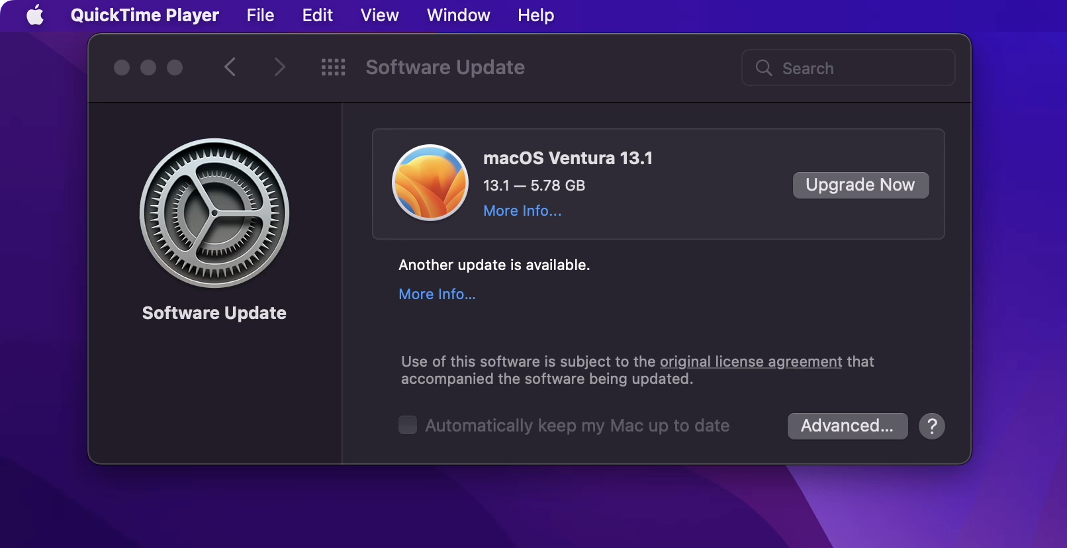
Task: Open the View menu
Action: (379, 15)
